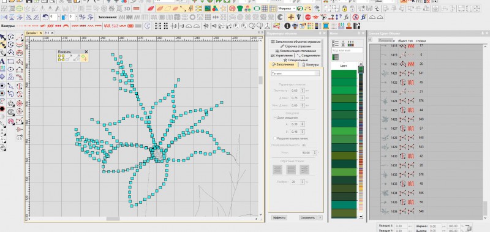The image size is (490, 232).
Task: Open the Заполнение объектов стразами tab
Action: (296, 42)
